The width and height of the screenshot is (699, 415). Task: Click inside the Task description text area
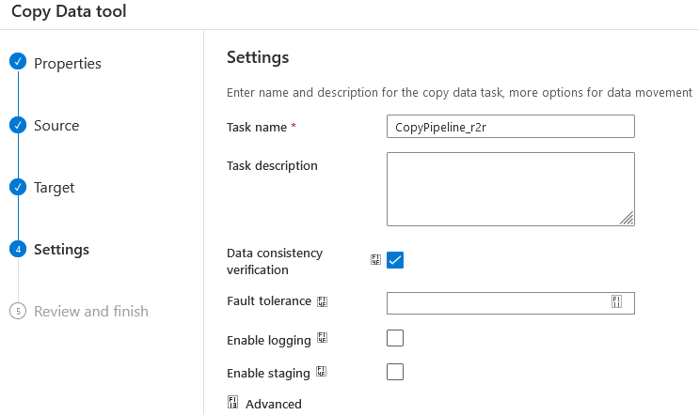pyautogui.click(x=511, y=189)
